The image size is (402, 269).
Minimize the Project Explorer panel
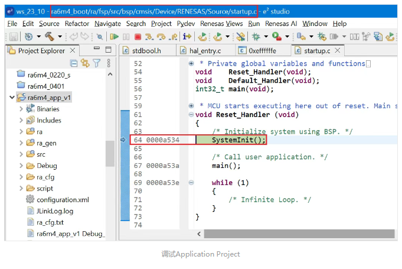pos(97,48)
